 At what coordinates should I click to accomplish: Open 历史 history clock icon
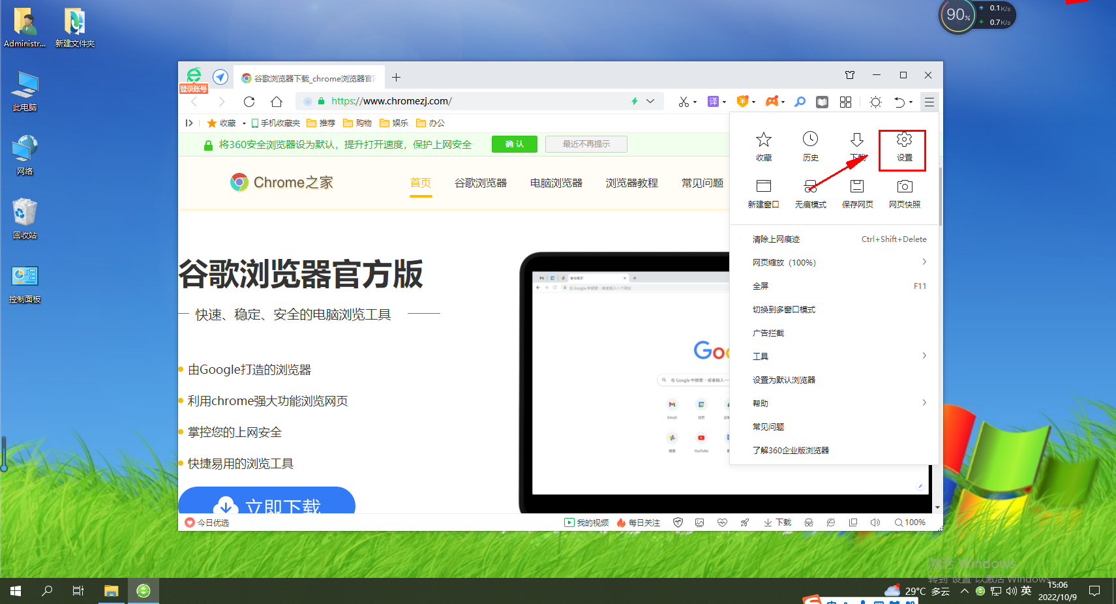810,146
